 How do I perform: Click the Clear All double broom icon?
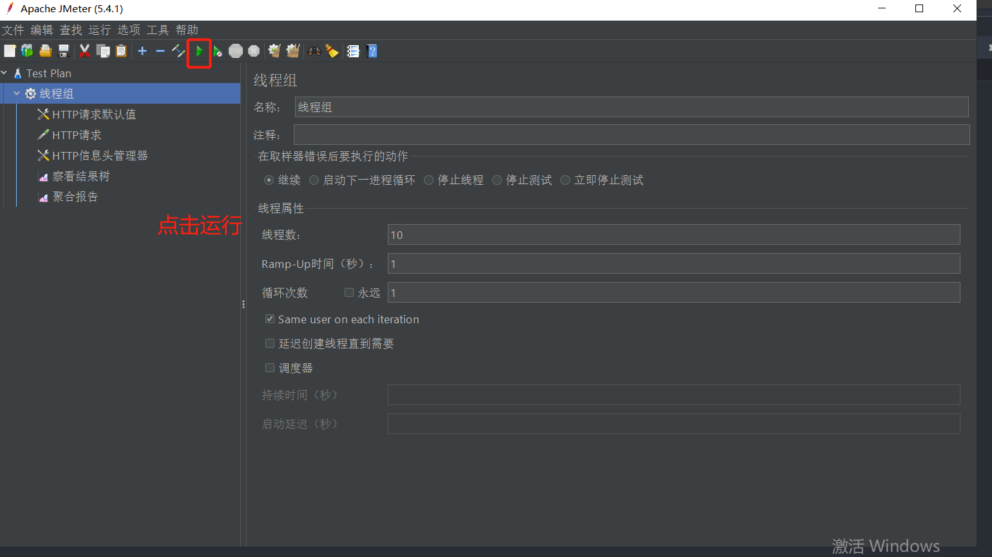293,51
